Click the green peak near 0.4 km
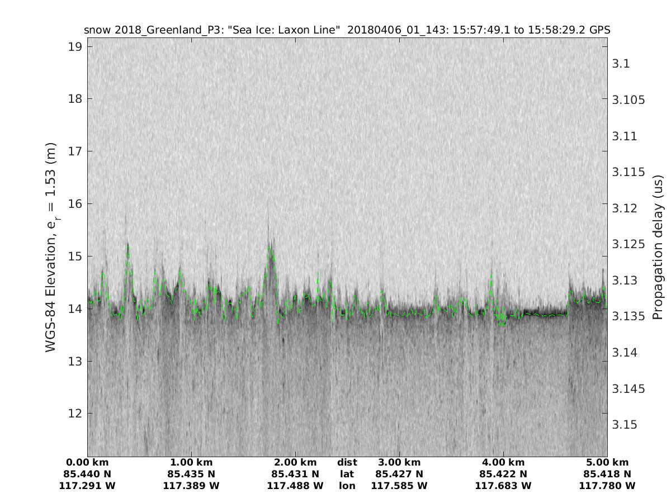The image size is (671, 503). click(128, 246)
